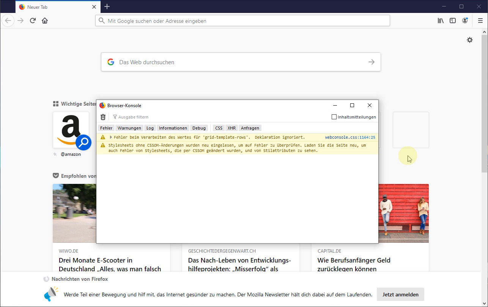Viewport: 488px width, 307px height.
Task: Open a new tab with the plus button
Action: tap(107, 6)
